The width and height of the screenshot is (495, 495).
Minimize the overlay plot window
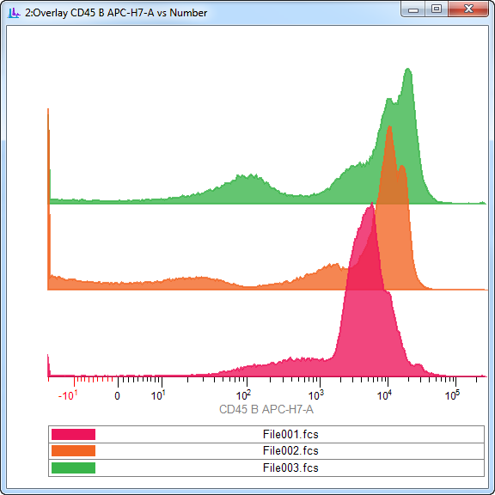412,9
